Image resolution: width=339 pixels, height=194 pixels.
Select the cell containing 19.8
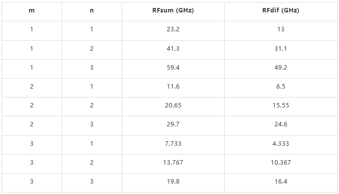click(x=173, y=181)
